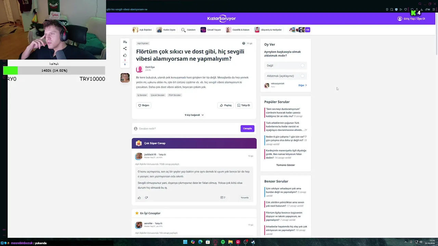Image resolution: width=438 pixels, height=246 pixels.
Task: Click the Paylaş share button
Action: [x=226, y=105]
